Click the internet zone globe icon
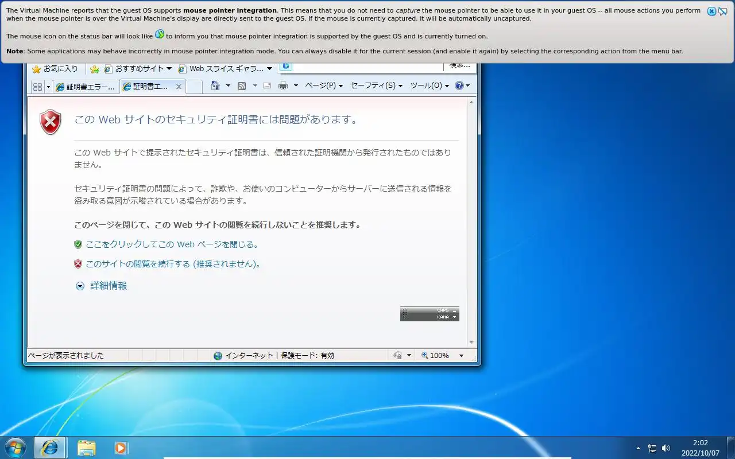Image resolution: width=735 pixels, height=459 pixels. coord(218,356)
